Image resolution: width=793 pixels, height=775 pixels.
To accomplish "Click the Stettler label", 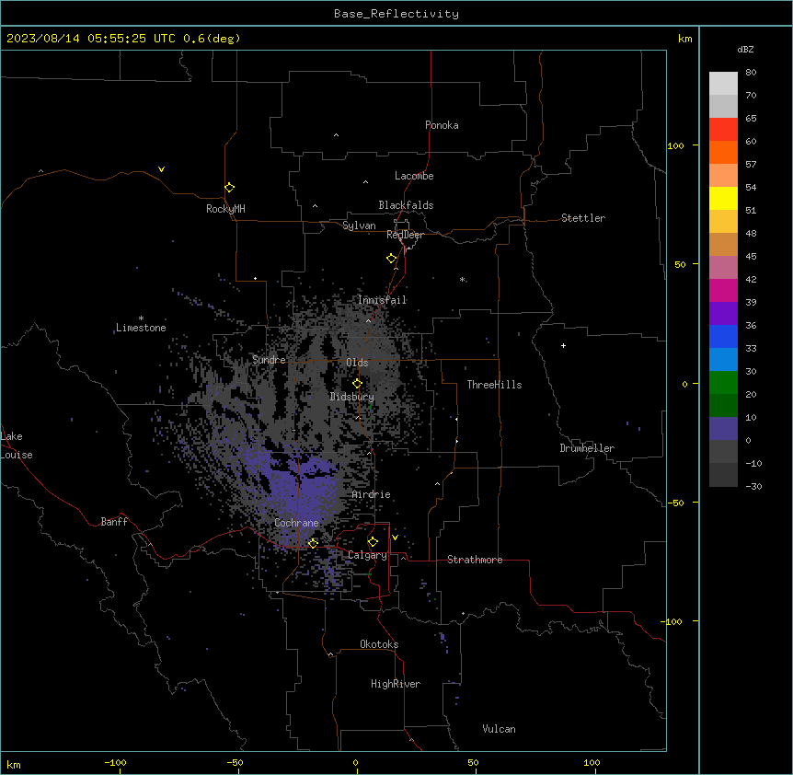I will point(583,218).
